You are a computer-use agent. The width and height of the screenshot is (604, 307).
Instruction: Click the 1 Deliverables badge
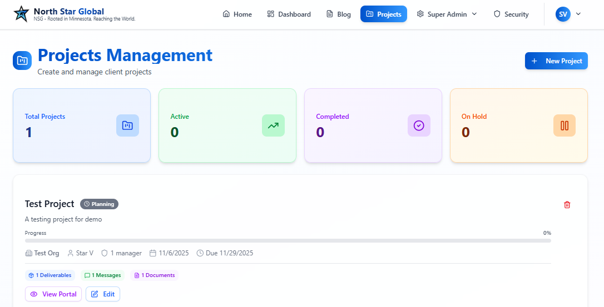[x=50, y=275]
